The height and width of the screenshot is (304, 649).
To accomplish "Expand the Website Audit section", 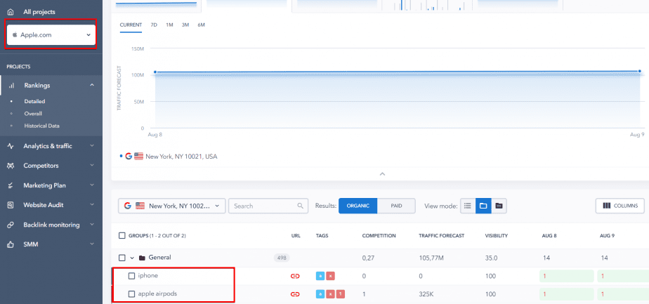I will point(92,204).
